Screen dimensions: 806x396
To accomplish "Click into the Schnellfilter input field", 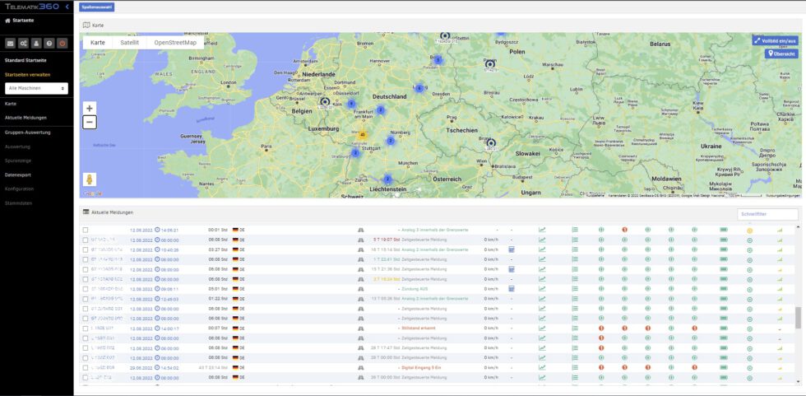I will coord(767,214).
